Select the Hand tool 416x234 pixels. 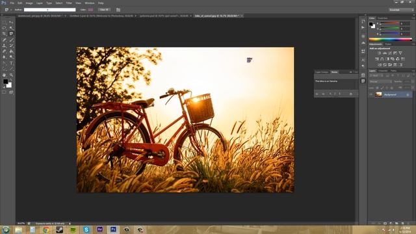[5, 75]
